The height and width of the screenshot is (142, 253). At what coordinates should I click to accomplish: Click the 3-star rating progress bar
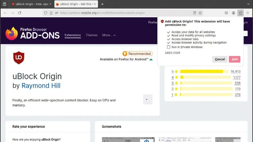pyautogui.click(x=206, y=83)
